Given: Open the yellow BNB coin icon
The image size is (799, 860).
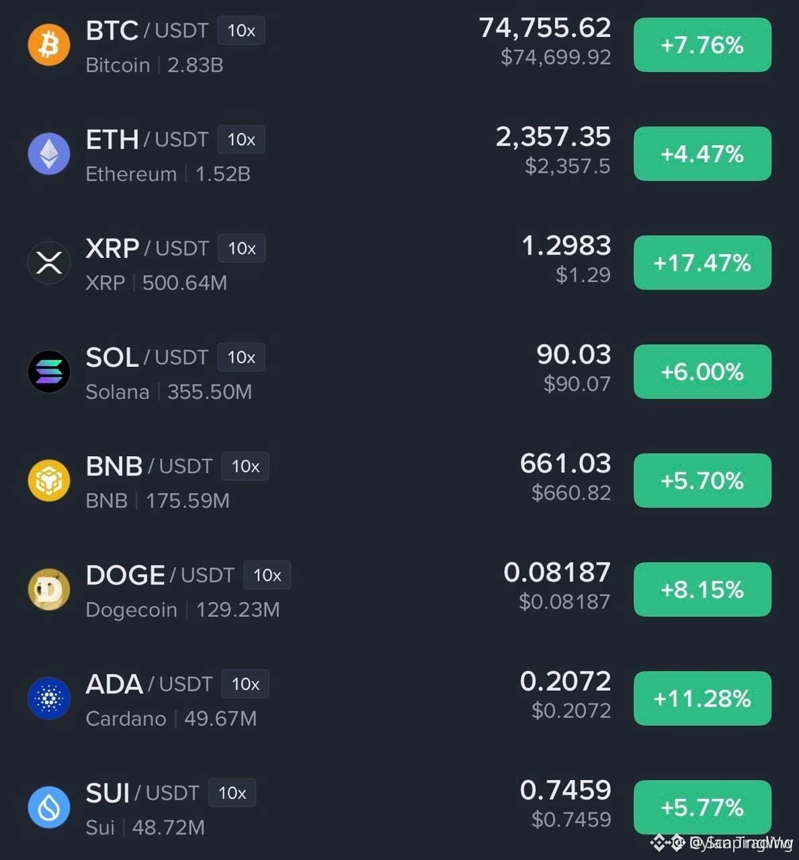Looking at the screenshot, I should click(x=49, y=480).
